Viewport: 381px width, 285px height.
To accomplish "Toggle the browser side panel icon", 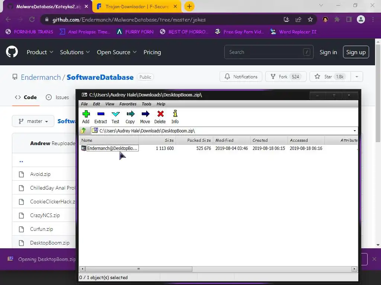I will coord(349,19).
